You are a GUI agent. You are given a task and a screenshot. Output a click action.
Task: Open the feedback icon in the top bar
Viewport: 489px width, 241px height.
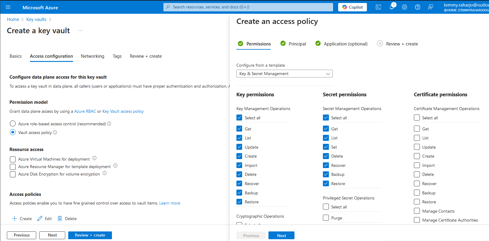[430, 7]
